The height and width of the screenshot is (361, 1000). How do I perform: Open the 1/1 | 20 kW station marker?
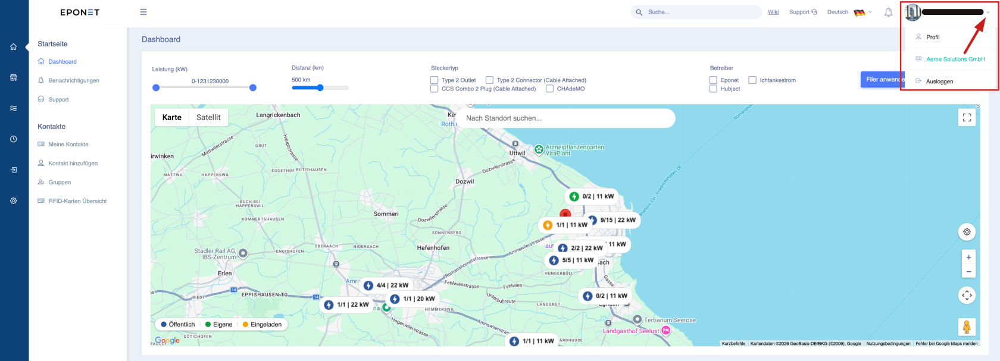point(412,299)
